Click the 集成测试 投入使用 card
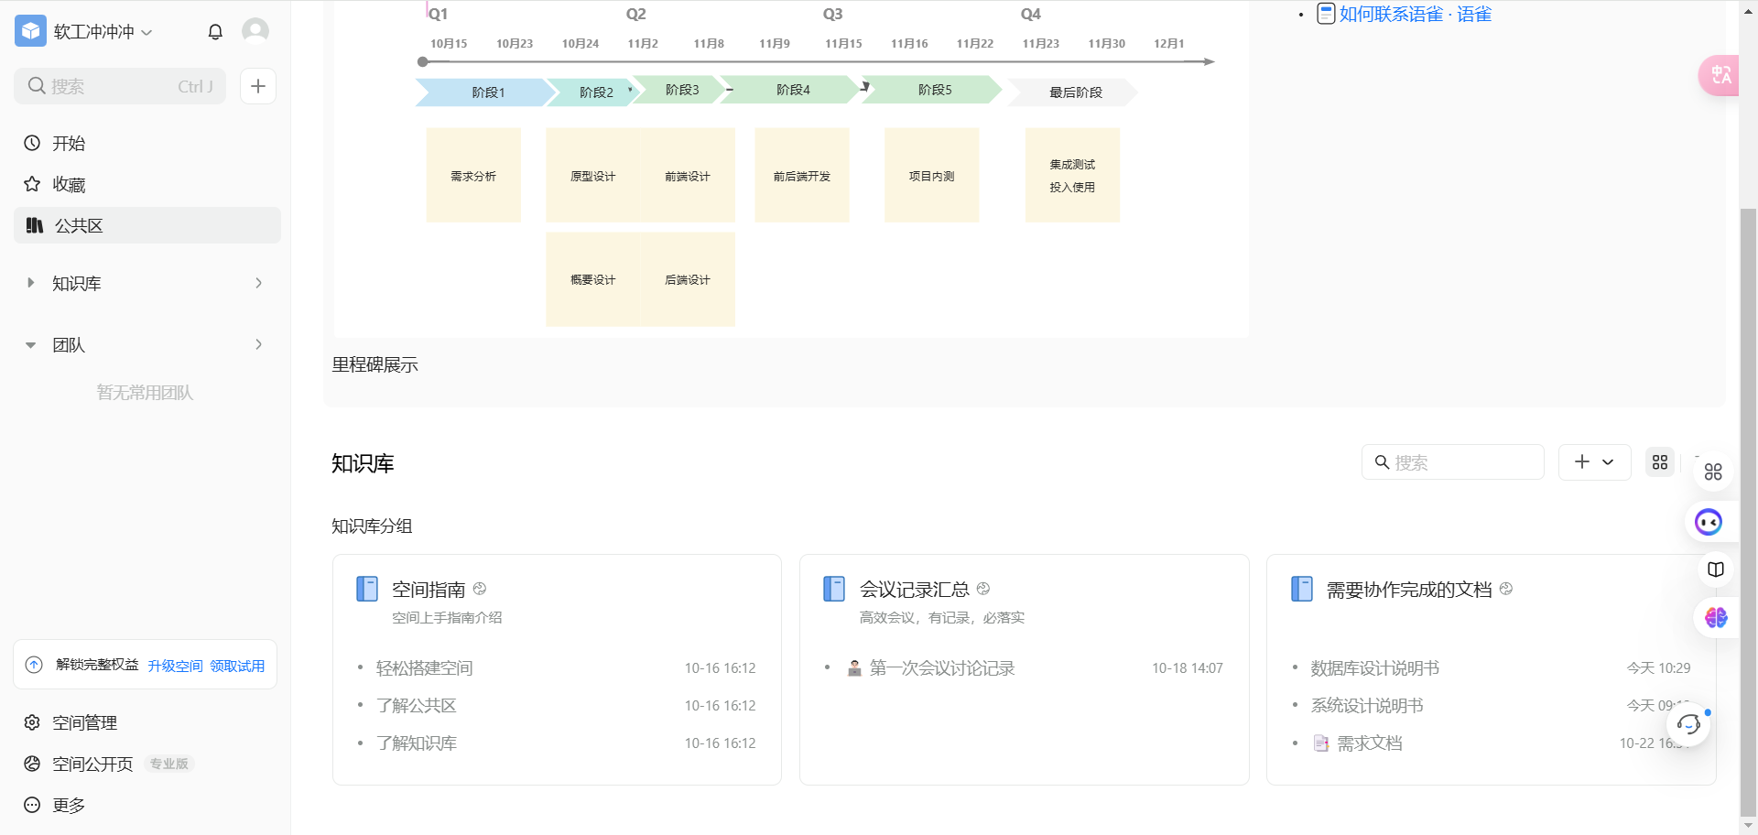 (x=1072, y=176)
